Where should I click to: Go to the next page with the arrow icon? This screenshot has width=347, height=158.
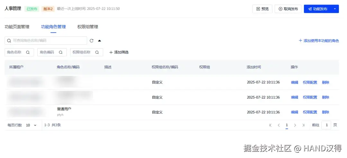click(x=295, y=125)
